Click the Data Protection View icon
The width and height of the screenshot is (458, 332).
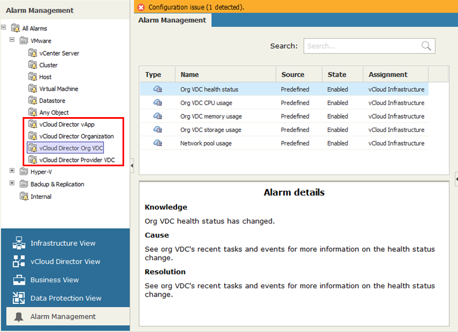click(x=19, y=298)
